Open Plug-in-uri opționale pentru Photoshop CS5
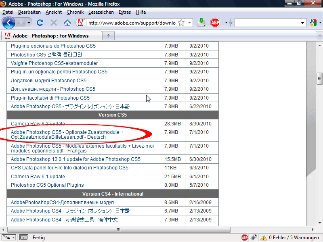This screenshot has height=242, width=323. (59, 72)
